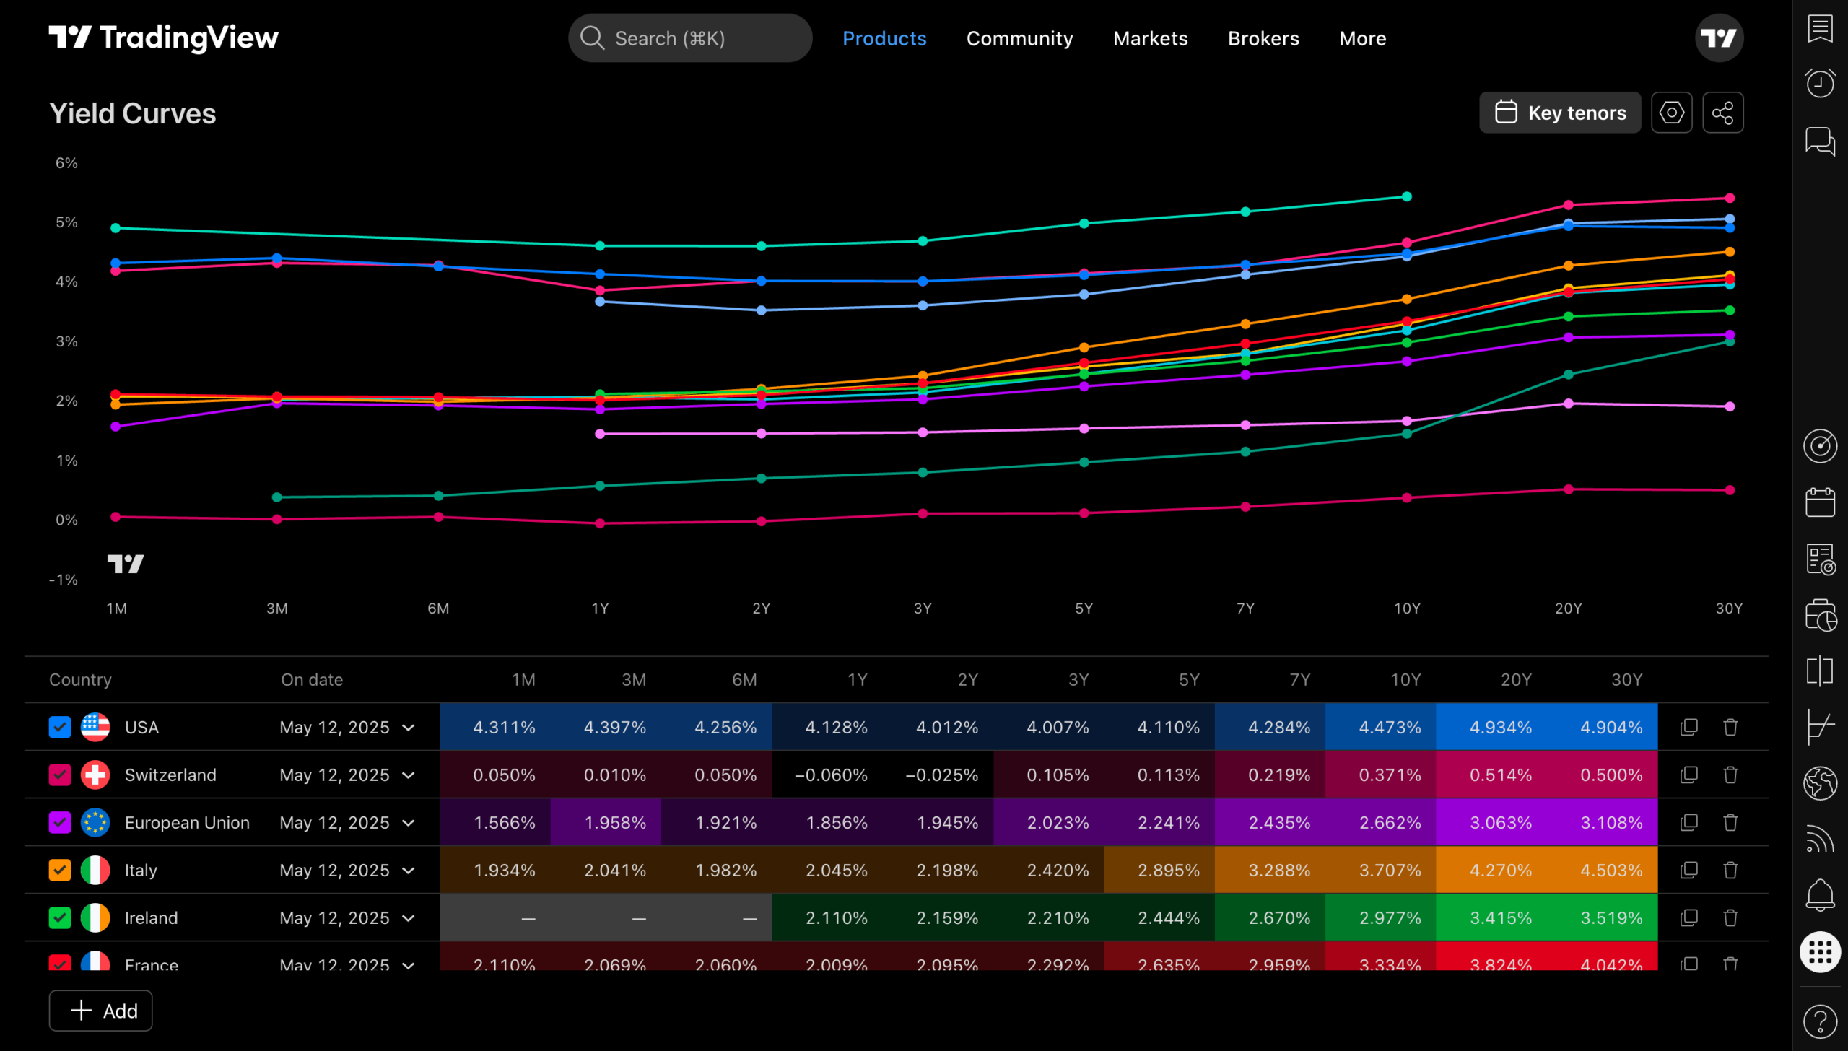
Task: Open the Key tenors selector
Action: [x=1560, y=113]
